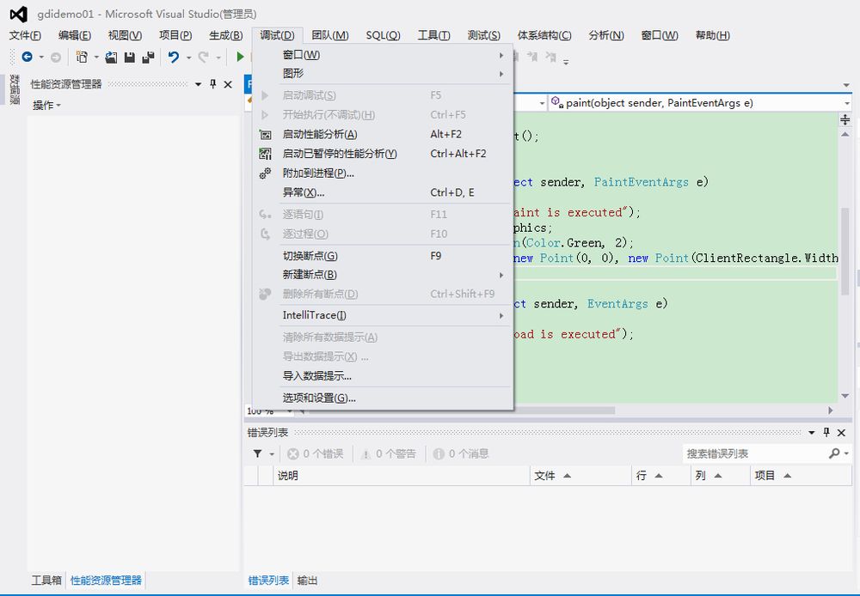Toggle the 0 个错误 filter
860x596 pixels.
[x=316, y=453]
